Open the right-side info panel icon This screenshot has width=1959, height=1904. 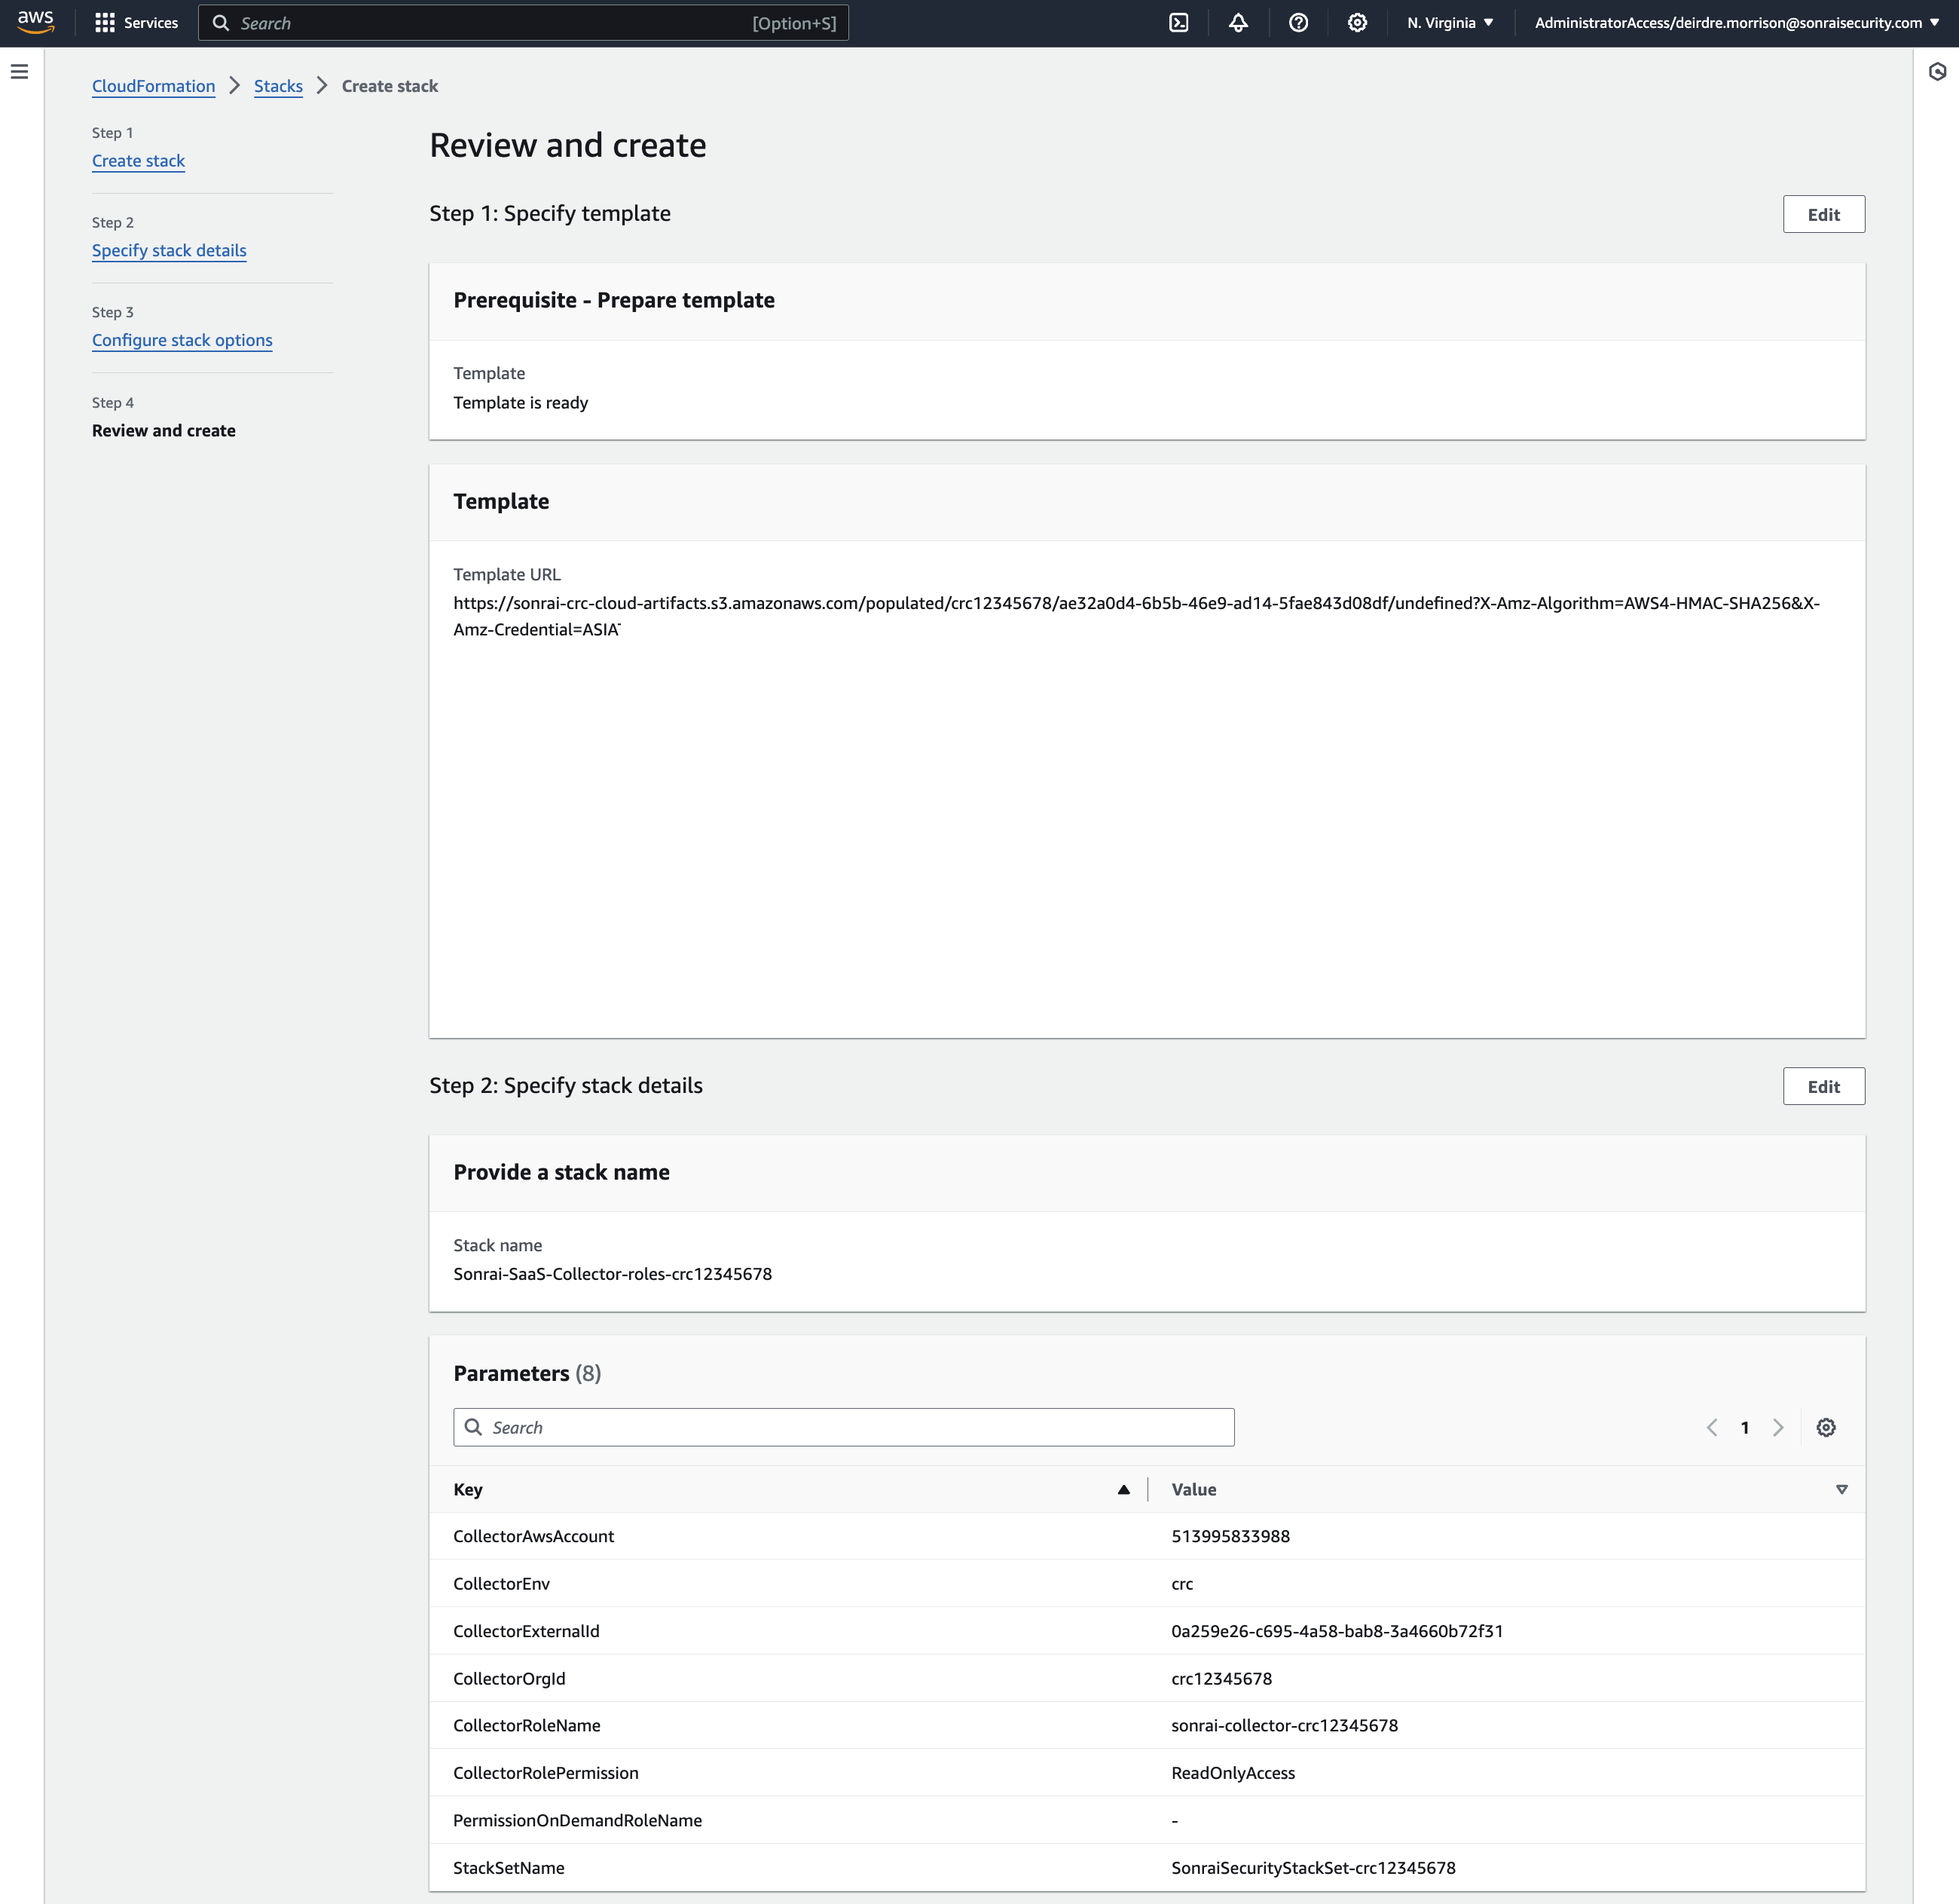(1937, 72)
